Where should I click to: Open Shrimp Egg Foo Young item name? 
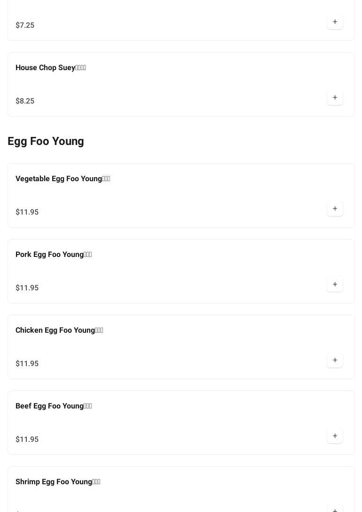[x=58, y=482]
